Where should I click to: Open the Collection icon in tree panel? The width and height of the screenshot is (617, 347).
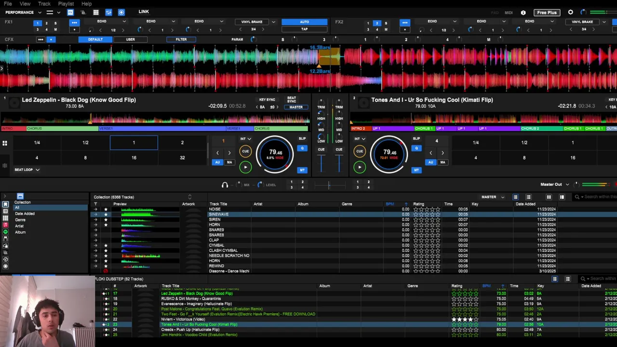(x=5, y=204)
